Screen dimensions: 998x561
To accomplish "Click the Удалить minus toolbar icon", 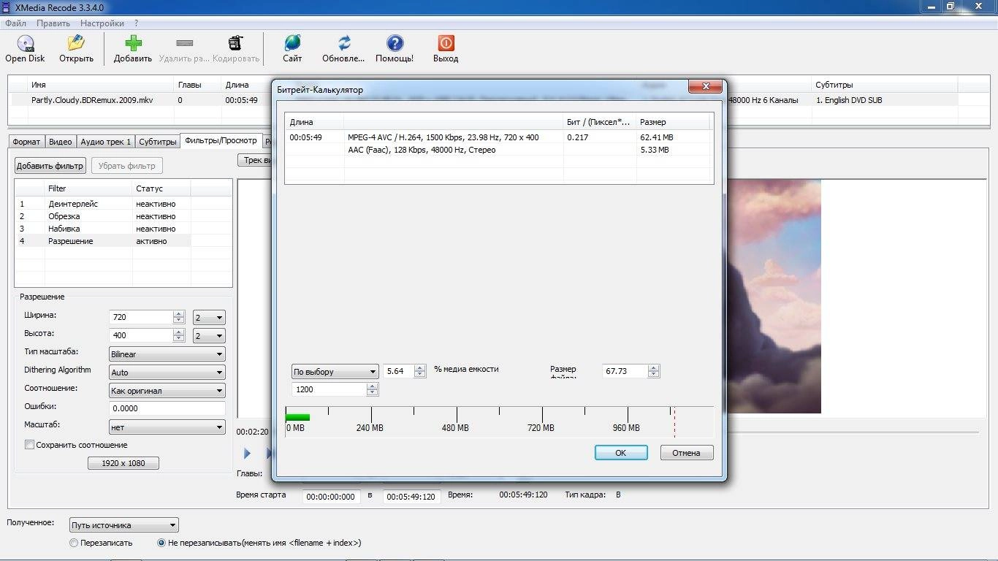I will 185,43.
